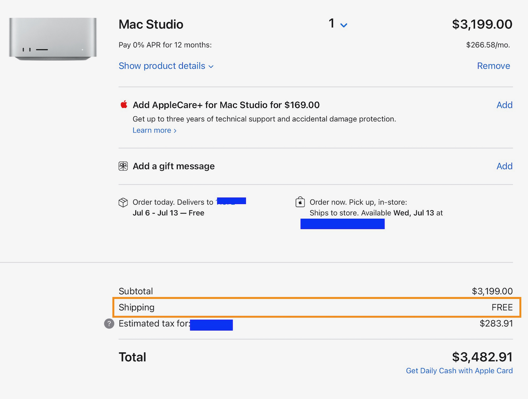Click the Subtotal label
The height and width of the screenshot is (399, 528).
tap(136, 291)
